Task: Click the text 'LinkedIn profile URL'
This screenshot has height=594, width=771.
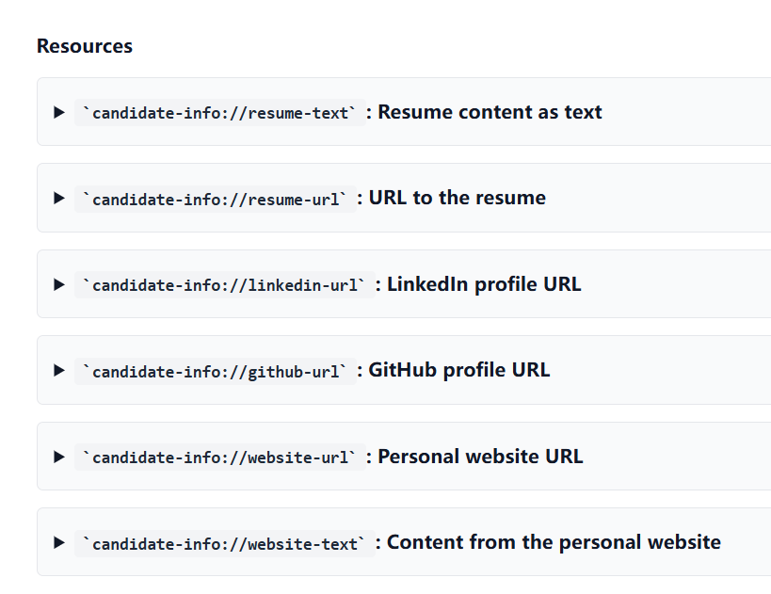Action: coord(483,283)
